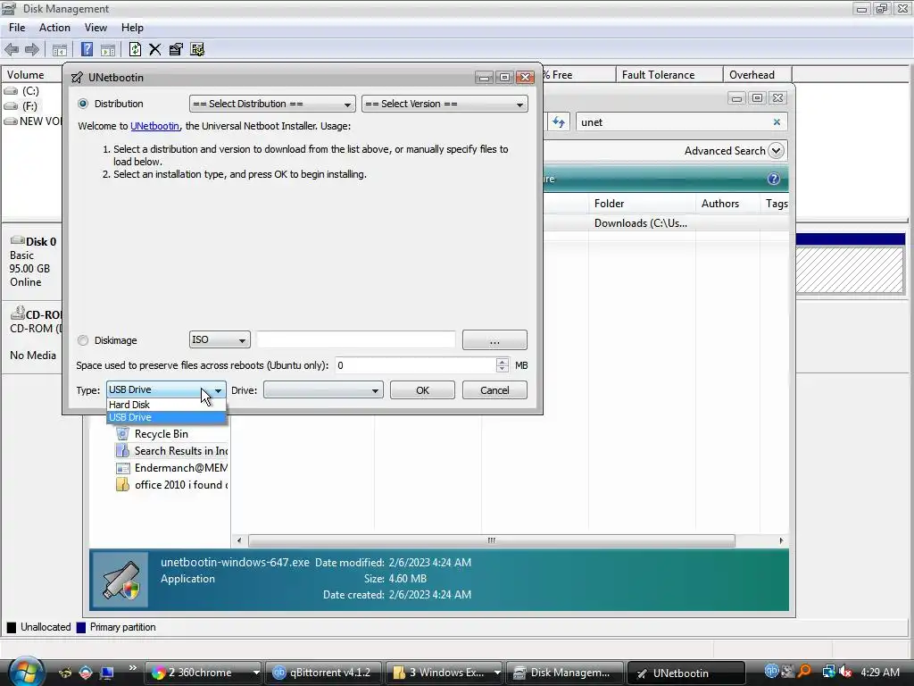The image size is (914, 686).
Task: Click the Back arrow in Disk Management toolbar
Action: point(12,50)
